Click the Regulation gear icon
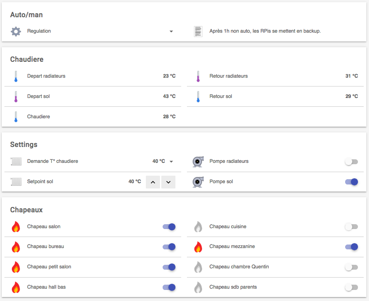 click(x=16, y=31)
